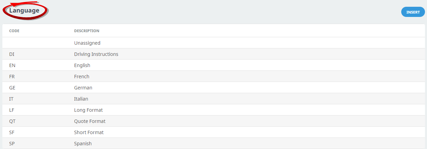Screen dimensions: 427x149
Task: Click the LF code cell
Action: tap(12, 110)
